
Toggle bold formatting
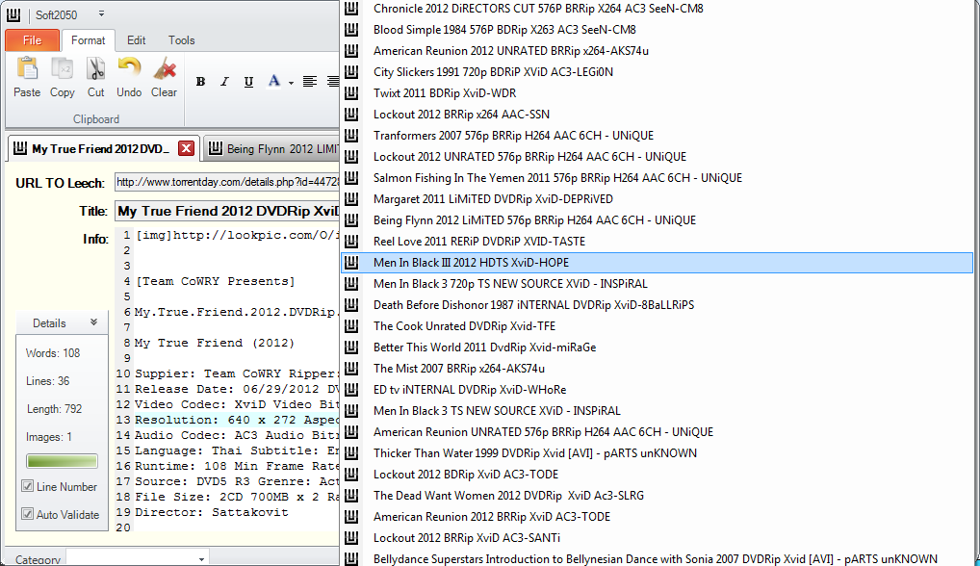200,82
